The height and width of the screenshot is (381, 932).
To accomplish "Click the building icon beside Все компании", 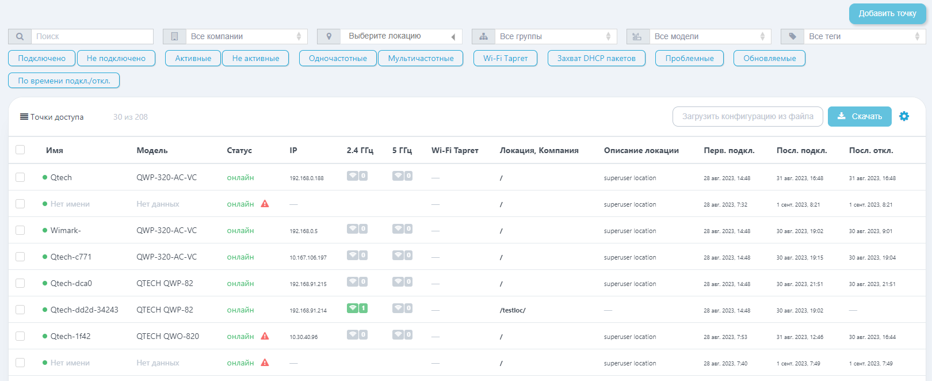I will click(174, 36).
